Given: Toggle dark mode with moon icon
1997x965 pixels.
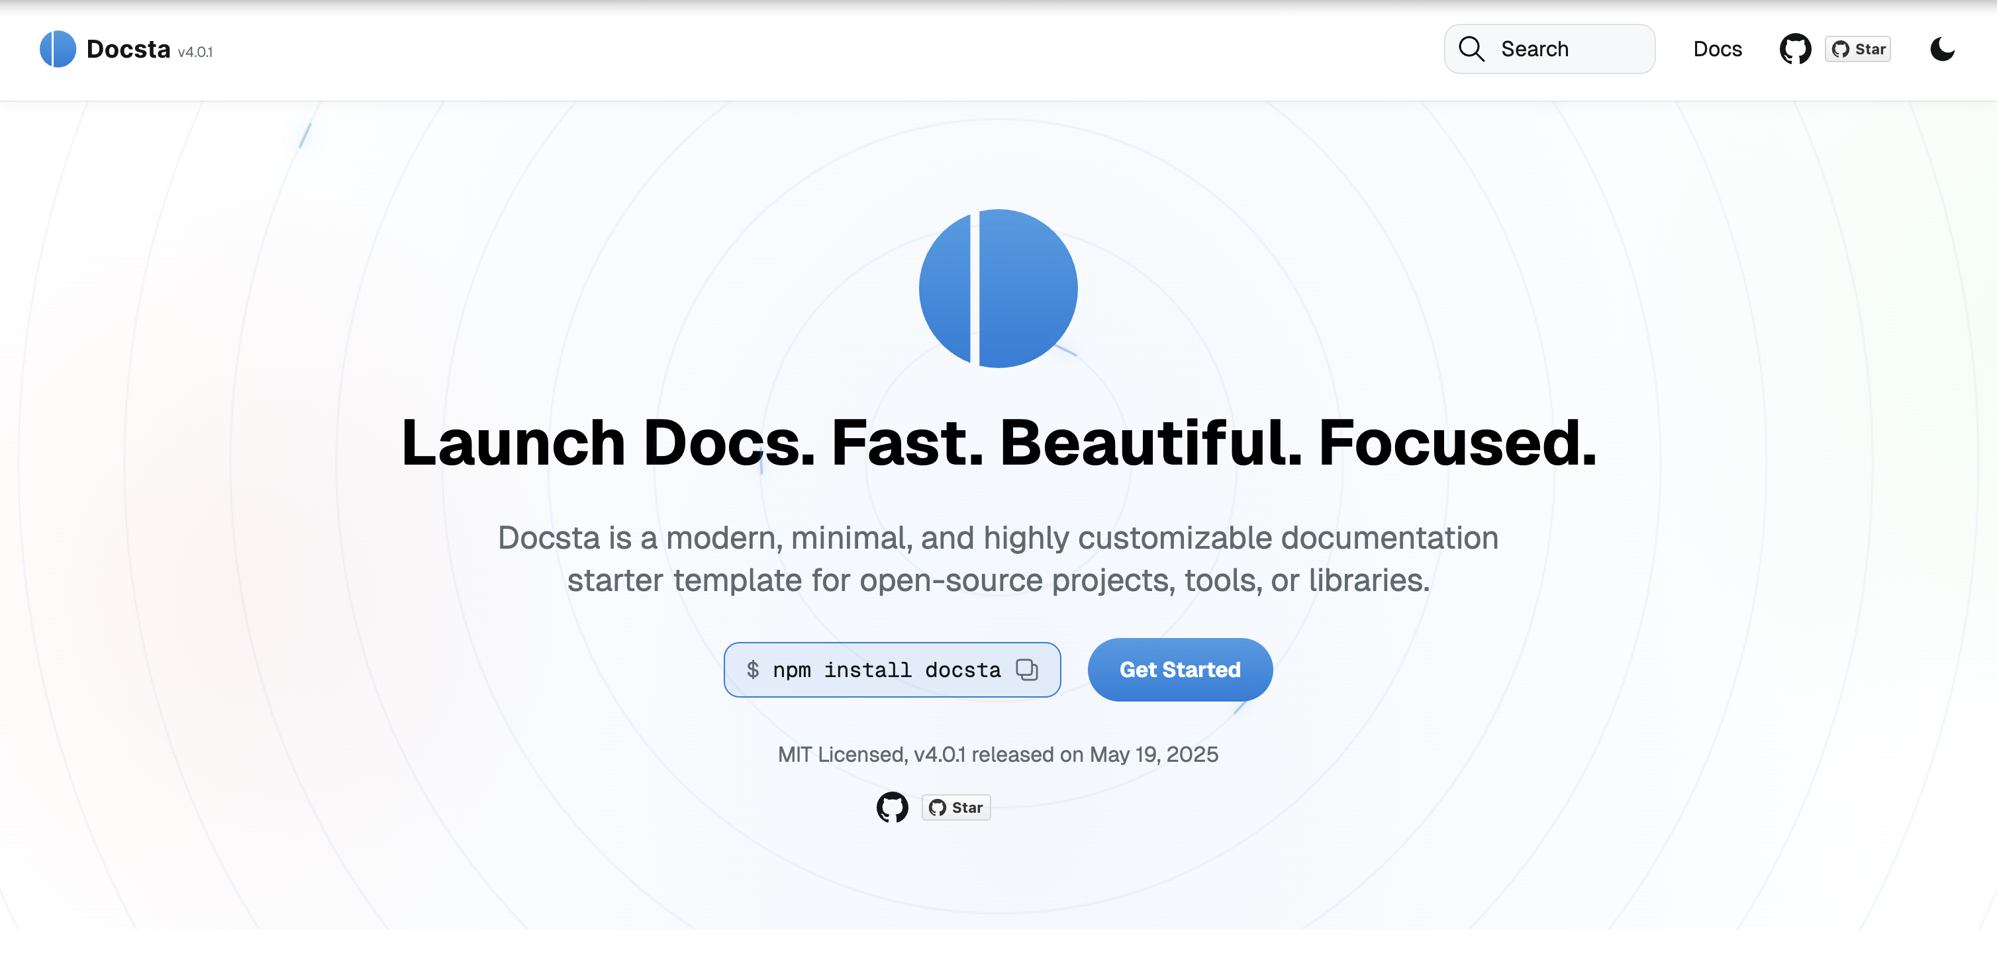Looking at the screenshot, I should pos(1942,49).
